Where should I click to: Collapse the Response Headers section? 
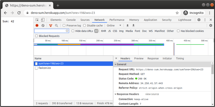pyautogui.click(x=116, y=94)
